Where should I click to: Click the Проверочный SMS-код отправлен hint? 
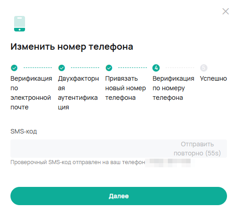78,162
